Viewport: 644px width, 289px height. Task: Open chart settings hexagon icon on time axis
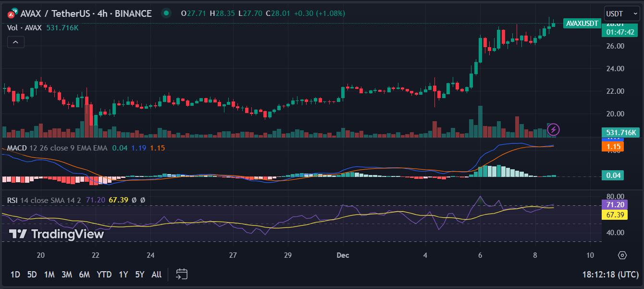[x=622, y=255]
